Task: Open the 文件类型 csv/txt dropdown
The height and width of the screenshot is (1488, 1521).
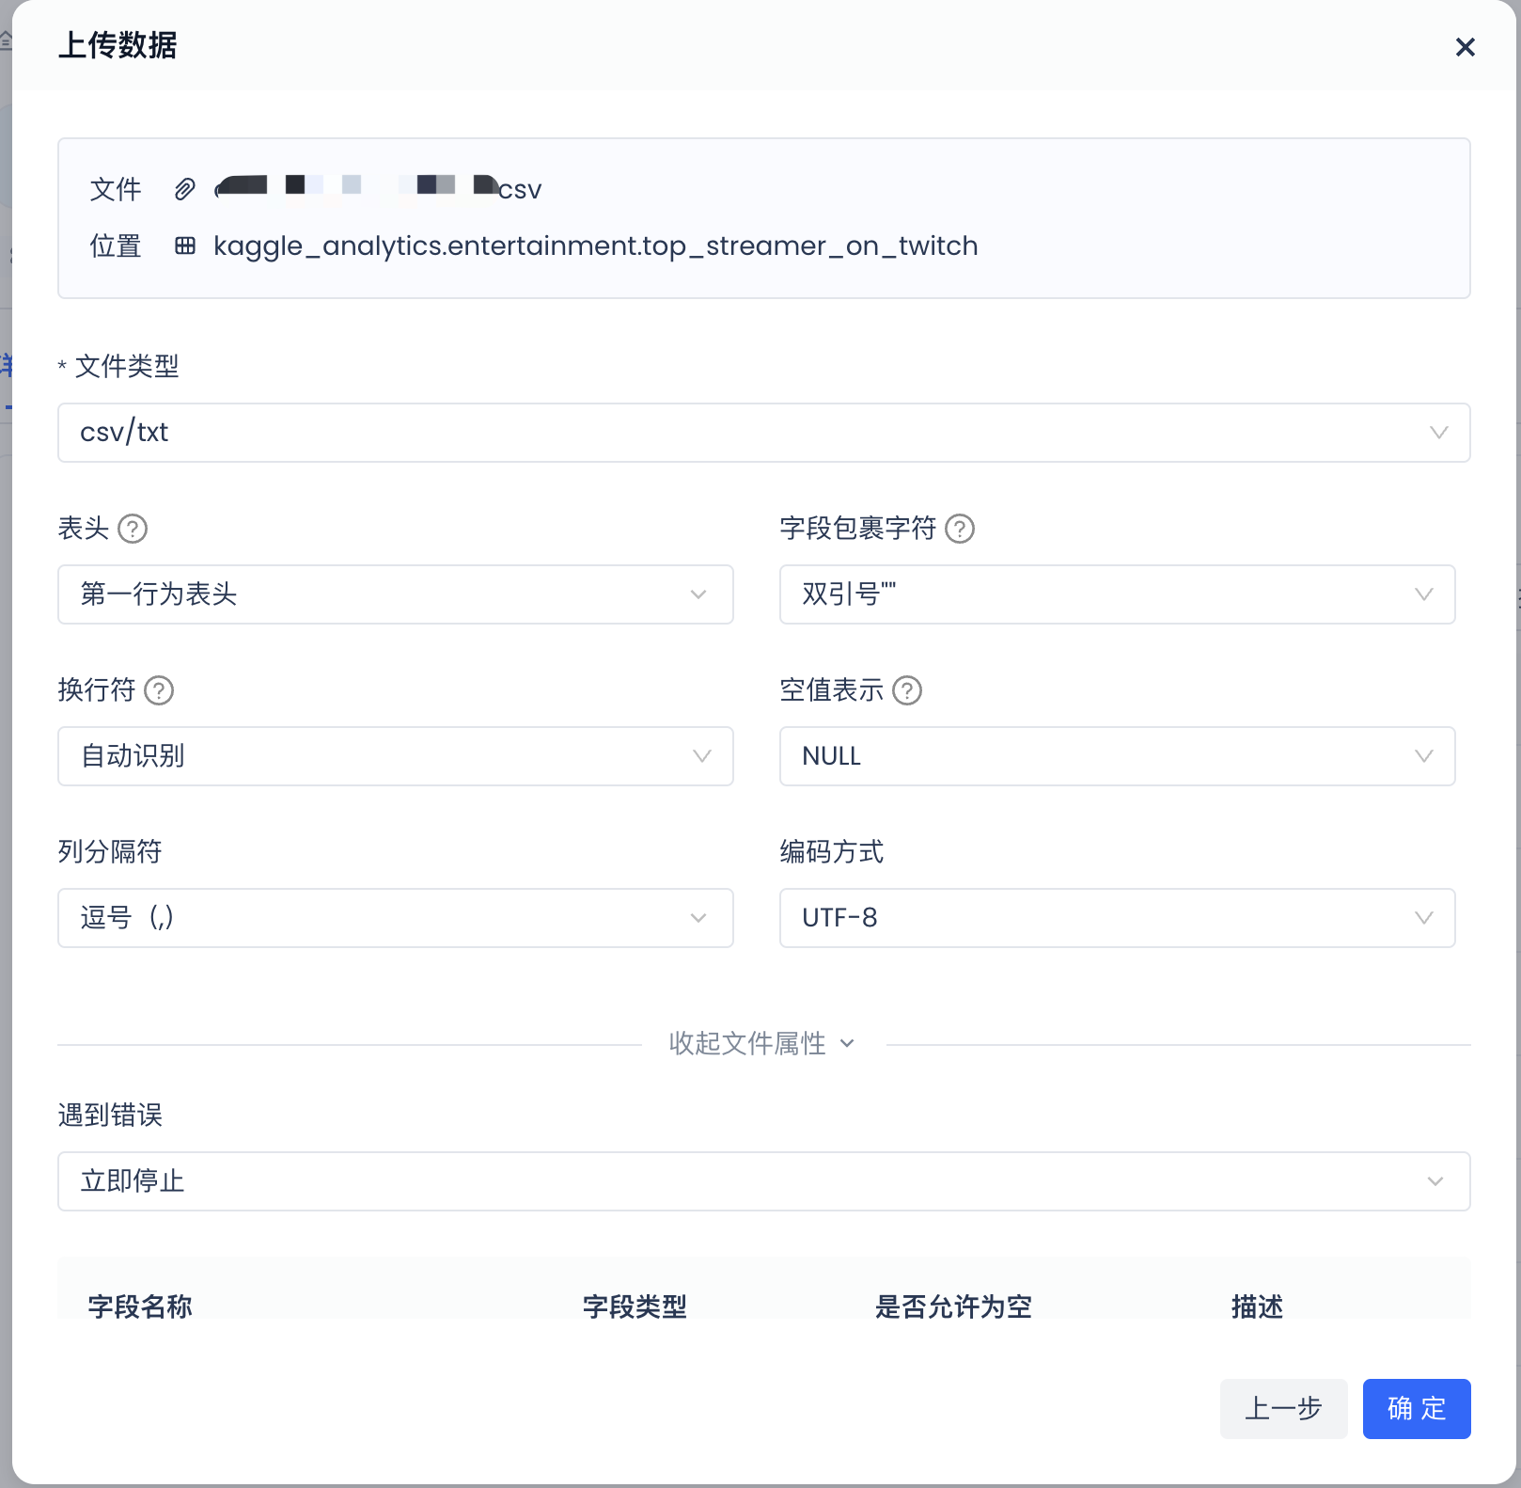Action: click(762, 433)
